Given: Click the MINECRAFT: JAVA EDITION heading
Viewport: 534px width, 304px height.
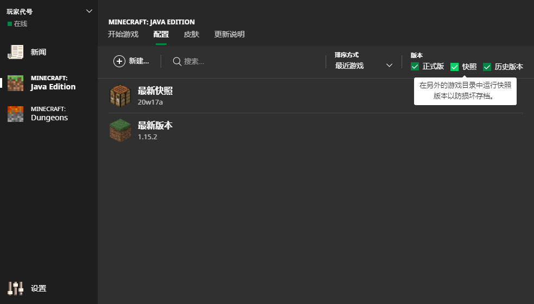Looking at the screenshot, I should (x=151, y=22).
